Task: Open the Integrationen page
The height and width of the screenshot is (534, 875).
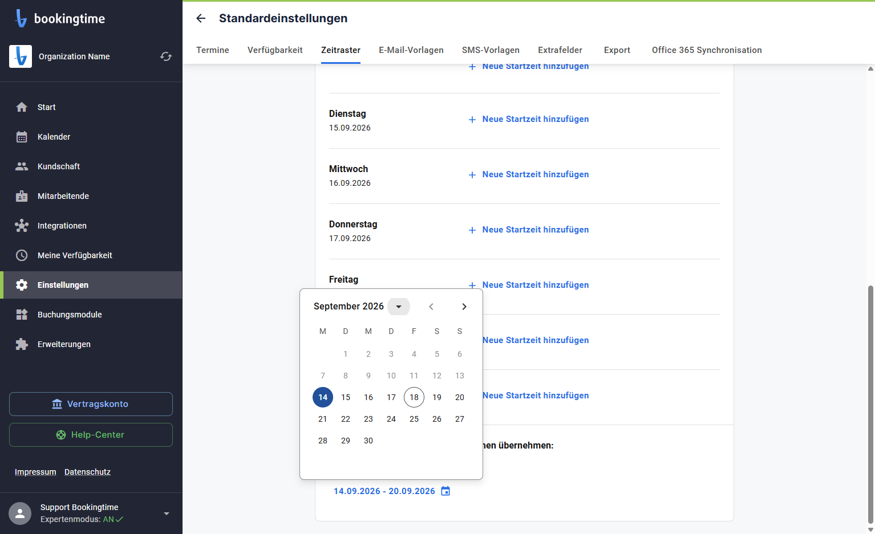Action: (91, 226)
